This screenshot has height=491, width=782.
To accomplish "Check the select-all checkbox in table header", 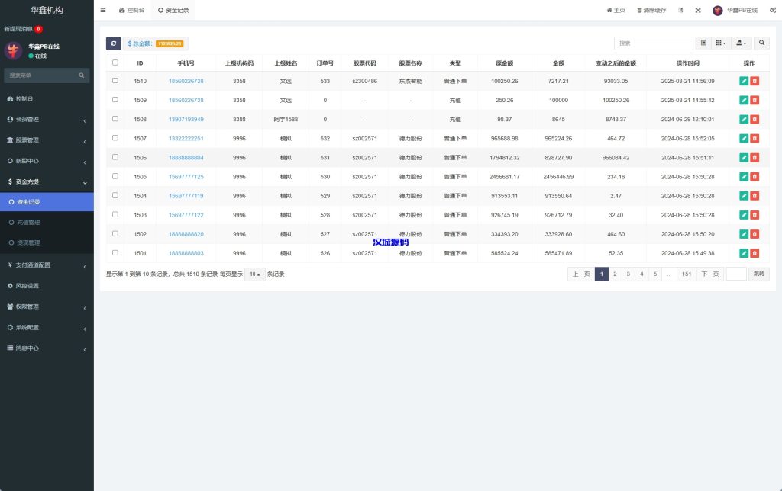I will [115, 63].
